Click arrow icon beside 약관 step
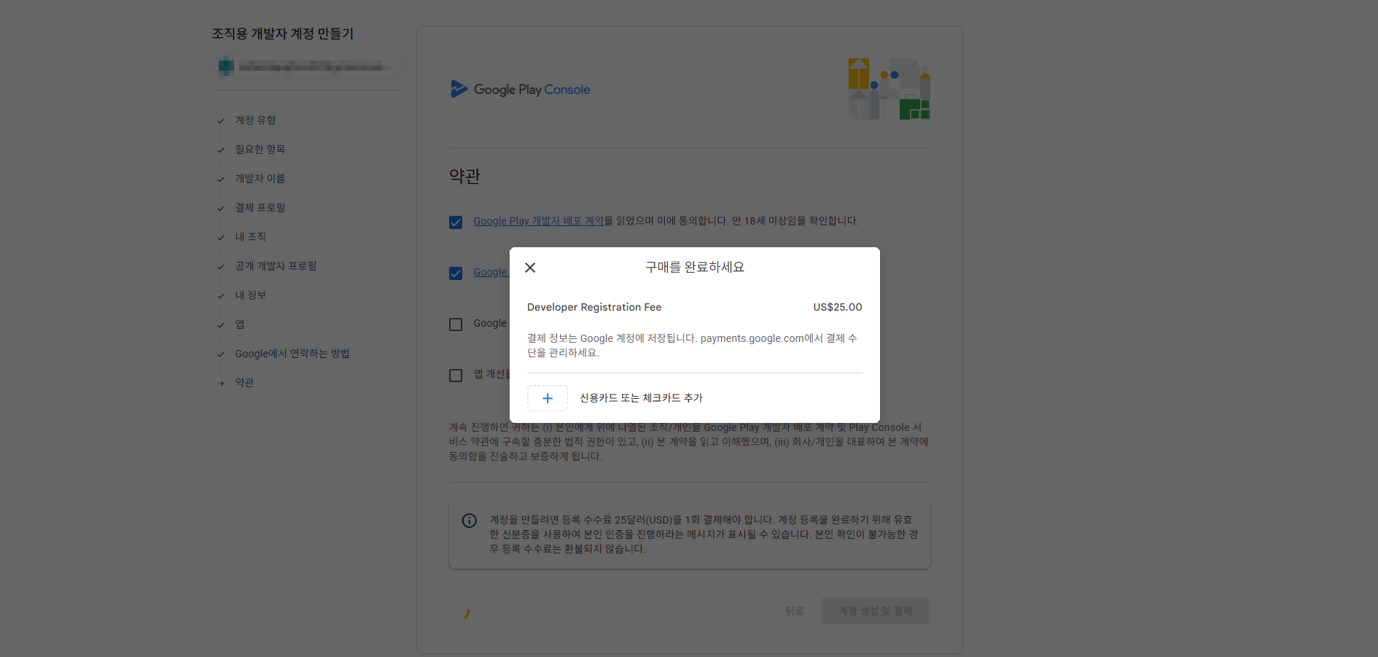Viewport: 1378px width, 657px height. coord(221,384)
